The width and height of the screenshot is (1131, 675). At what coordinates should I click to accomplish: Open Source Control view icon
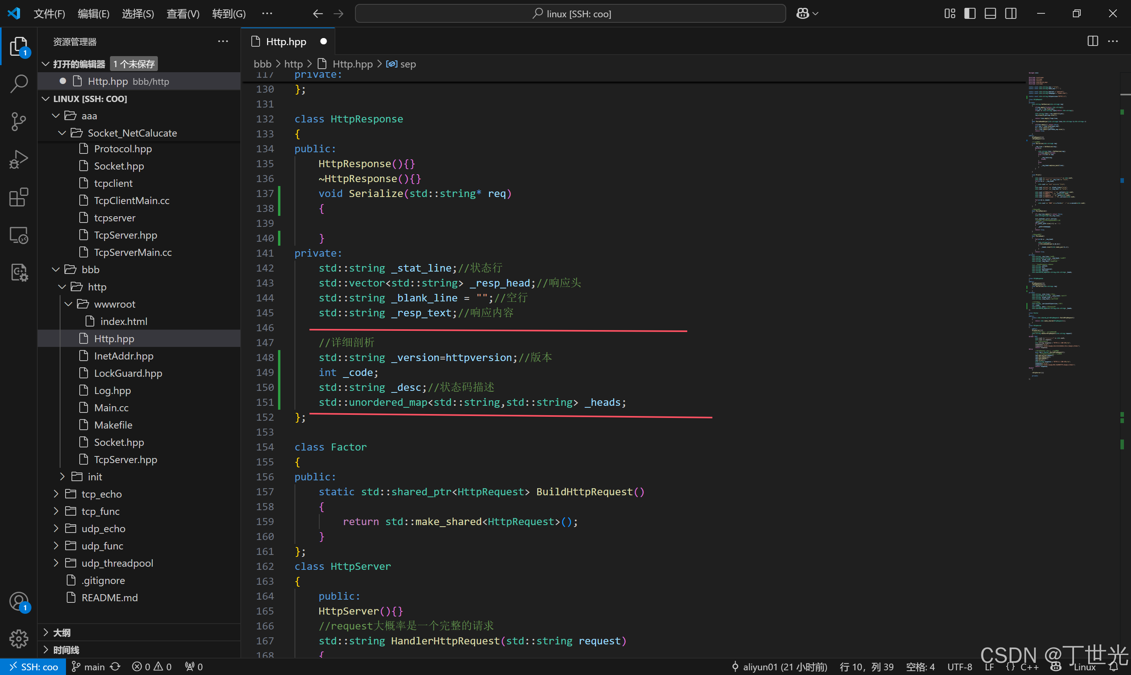[x=19, y=121]
